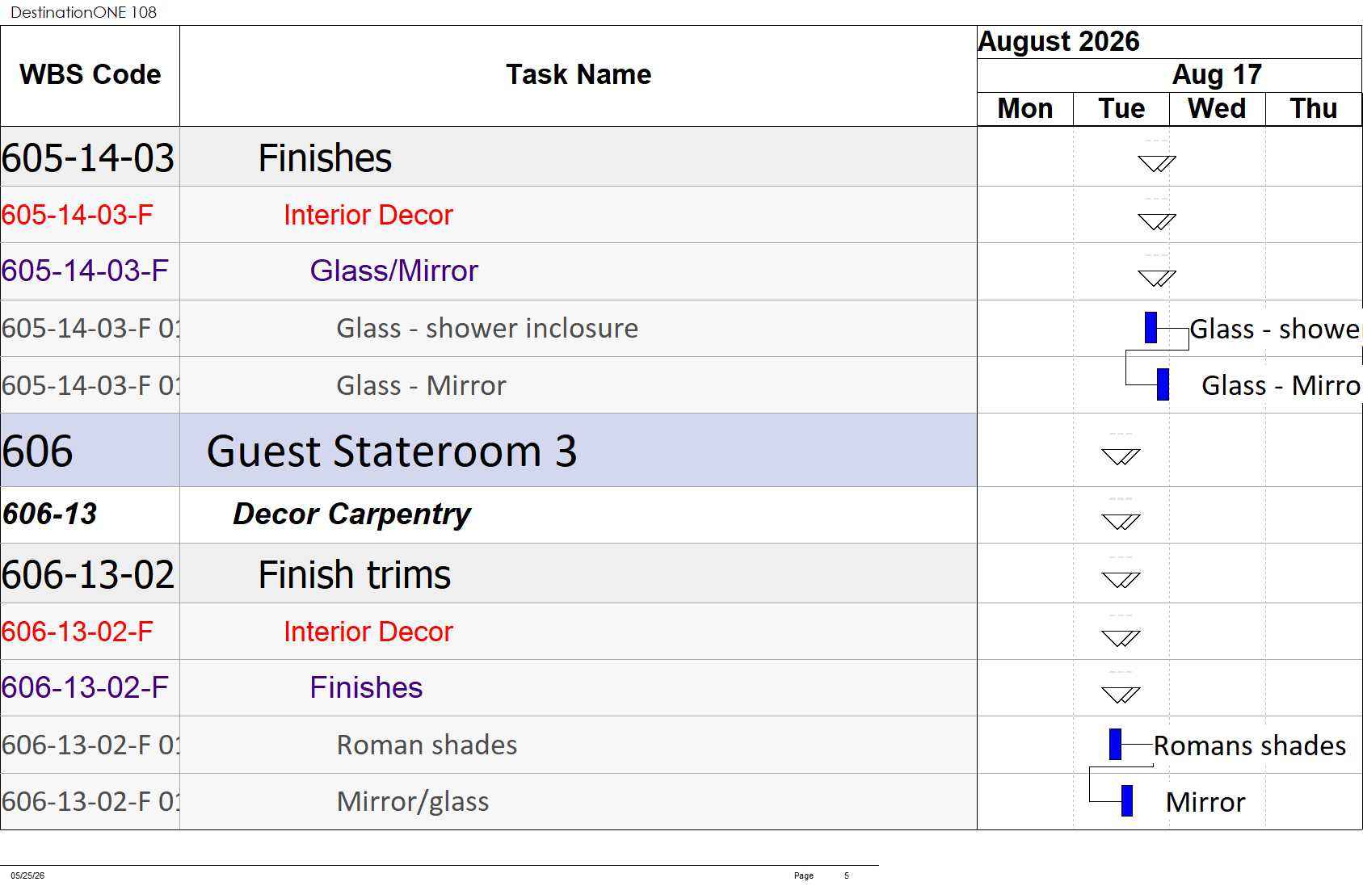Viewport: 1363px width, 886px height.
Task: Click the Aug 17 week header
Action: point(1217,75)
